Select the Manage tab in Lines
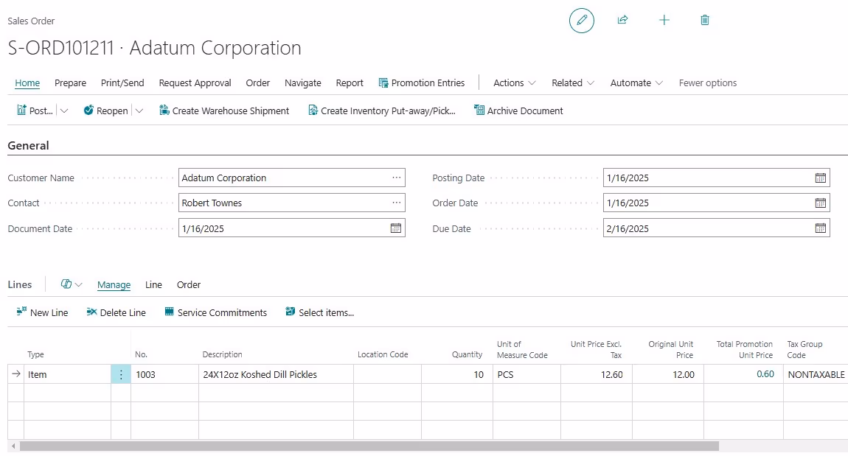Viewport: 848px width, 456px height. click(x=114, y=285)
